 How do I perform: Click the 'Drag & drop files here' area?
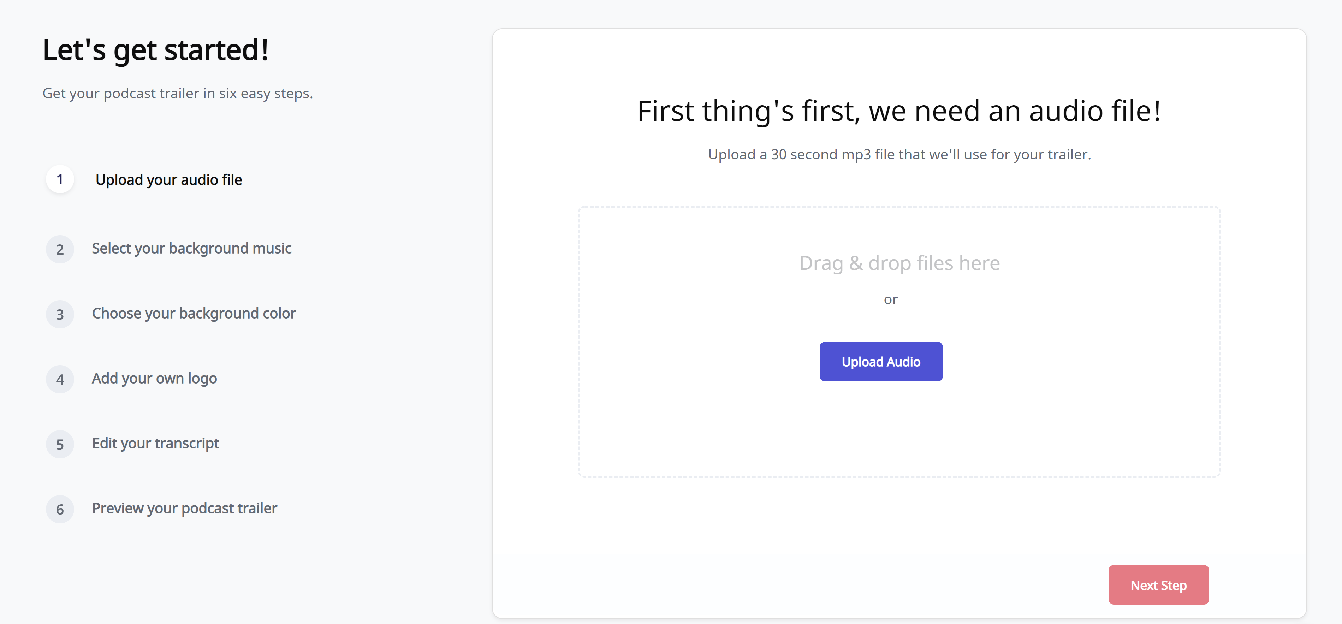(x=899, y=263)
